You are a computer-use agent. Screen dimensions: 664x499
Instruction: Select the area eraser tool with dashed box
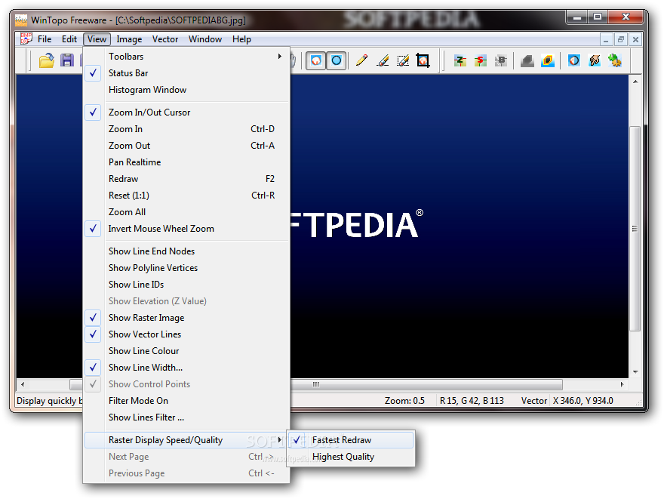point(403,60)
